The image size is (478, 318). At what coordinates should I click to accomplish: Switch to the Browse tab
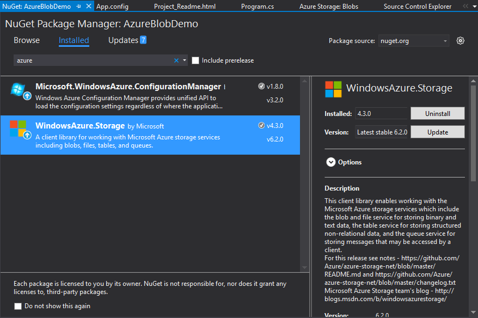pos(27,40)
